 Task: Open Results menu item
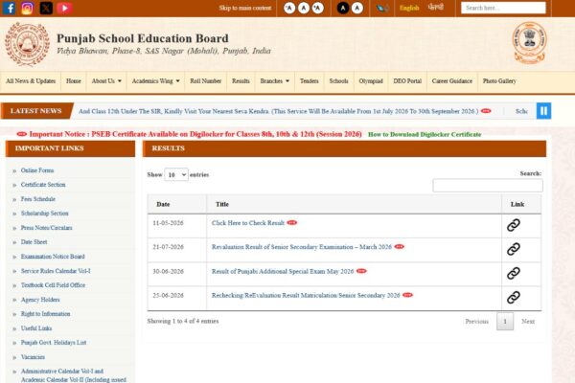tap(241, 81)
